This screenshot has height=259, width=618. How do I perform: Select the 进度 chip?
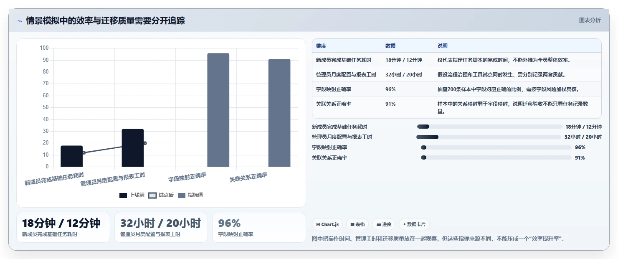click(x=384, y=224)
